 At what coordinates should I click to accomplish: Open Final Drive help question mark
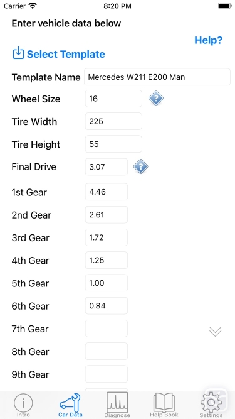pyautogui.click(x=140, y=166)
